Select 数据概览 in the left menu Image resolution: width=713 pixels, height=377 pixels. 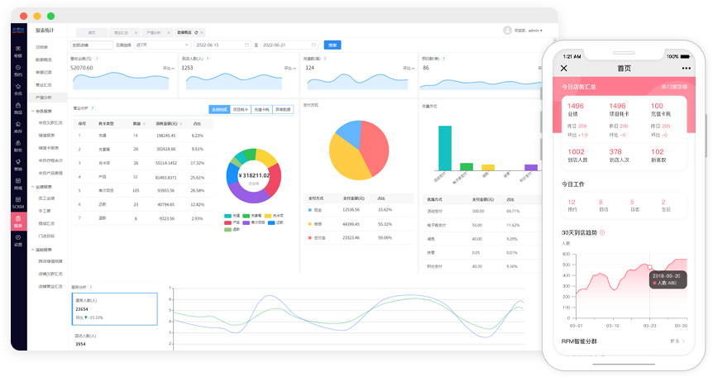coord(45,60)
